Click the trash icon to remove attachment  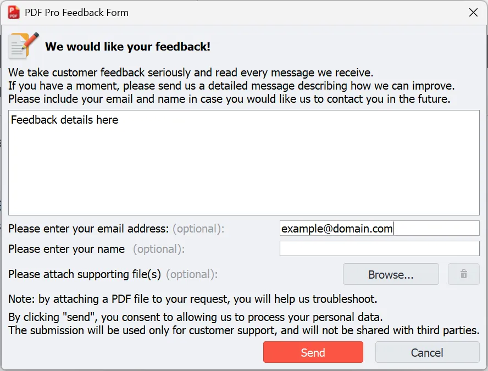[x=463, y=274]
